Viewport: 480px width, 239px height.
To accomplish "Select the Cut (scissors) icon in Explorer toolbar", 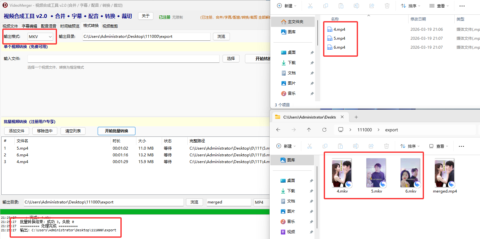I will [x=310, y=5].
